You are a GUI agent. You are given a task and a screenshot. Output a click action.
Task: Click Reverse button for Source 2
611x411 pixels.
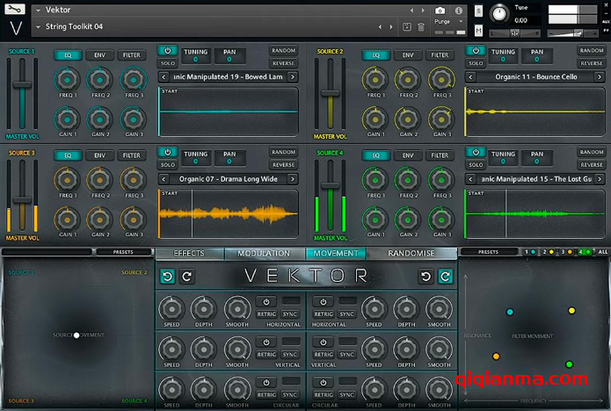[x=592, y=63]
